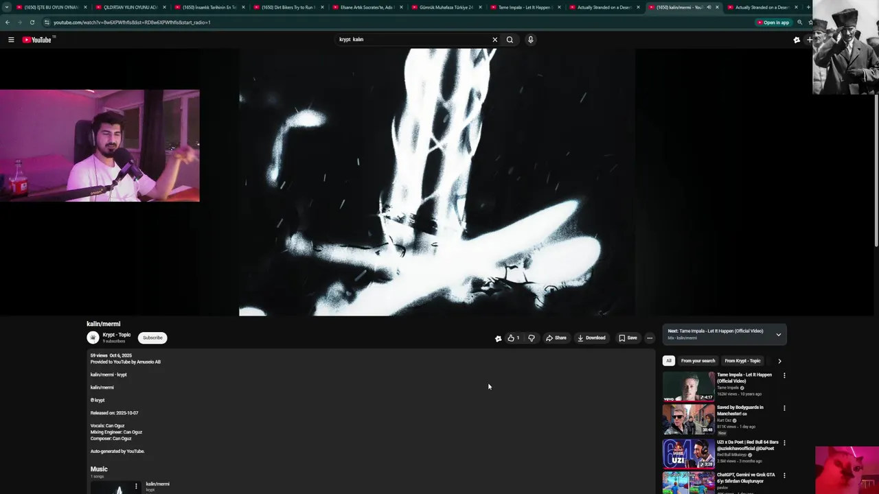Dislike the kalın/mermi video
This screenshot has width=879, height=494.
pyautogui.click(x=532, y=338)
